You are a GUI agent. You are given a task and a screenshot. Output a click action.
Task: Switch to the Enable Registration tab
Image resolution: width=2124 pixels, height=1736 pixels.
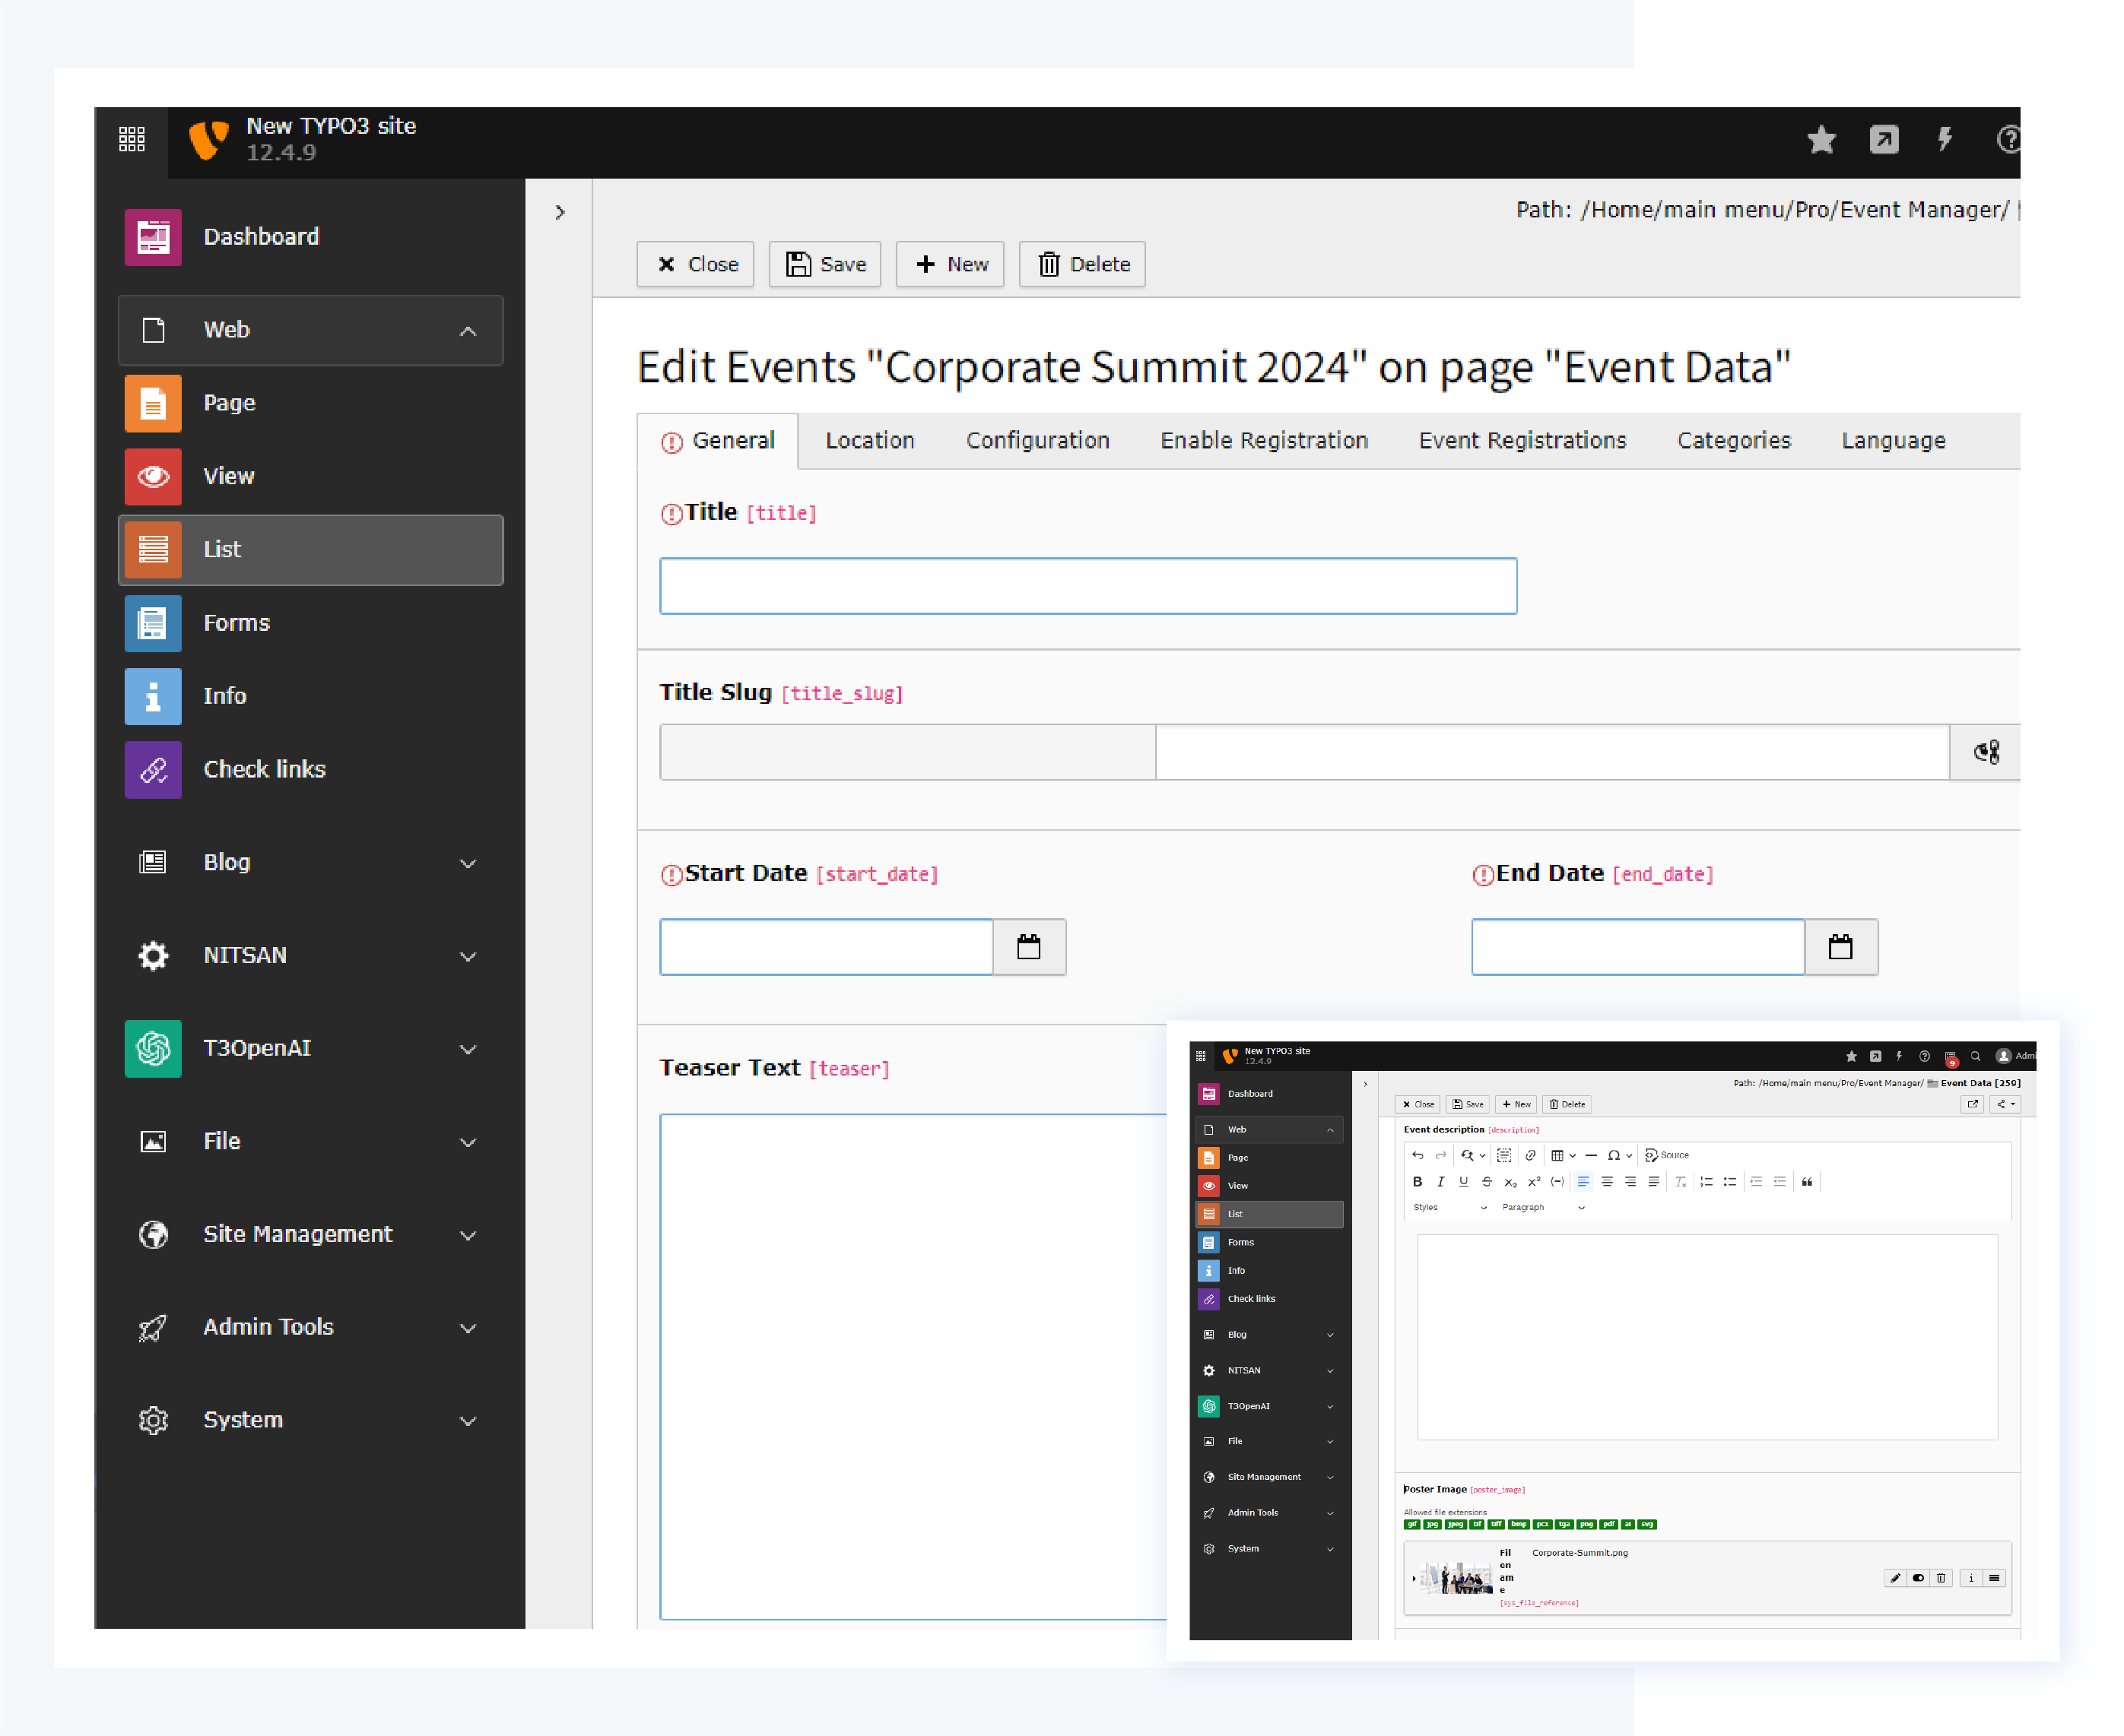[1264, 441]
